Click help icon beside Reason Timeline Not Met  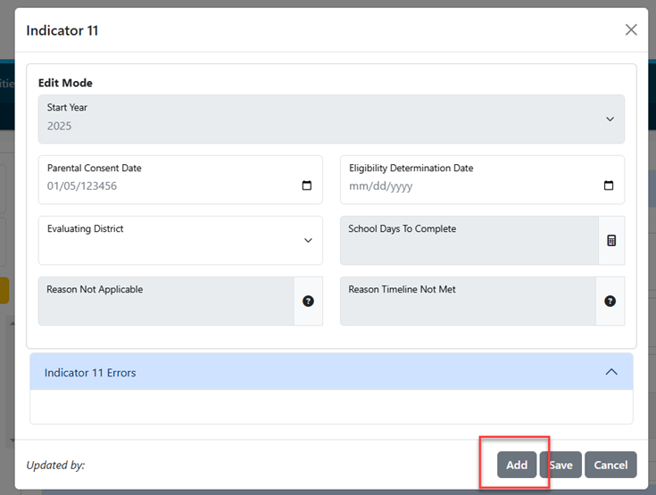click(610, 301)
